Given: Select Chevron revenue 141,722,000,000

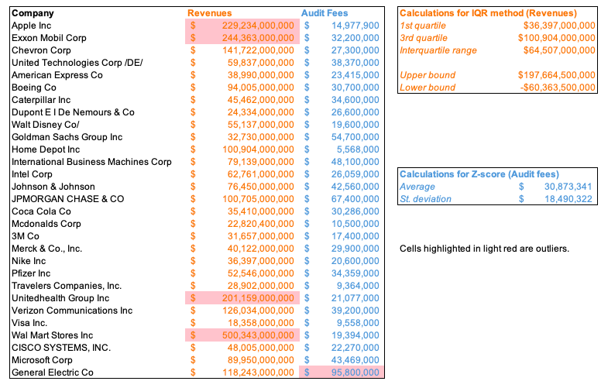Looking at the screenshot, I should pos(258,50).
